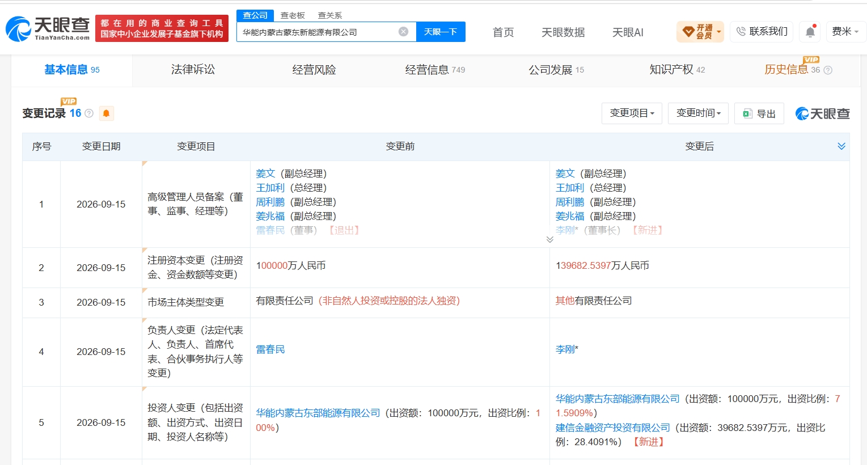Image resolution: width=867 pixels, height=465 pixels.
Task: Open 雷春民 link in the 负责人变更 row
Action: tap(270, 349)
